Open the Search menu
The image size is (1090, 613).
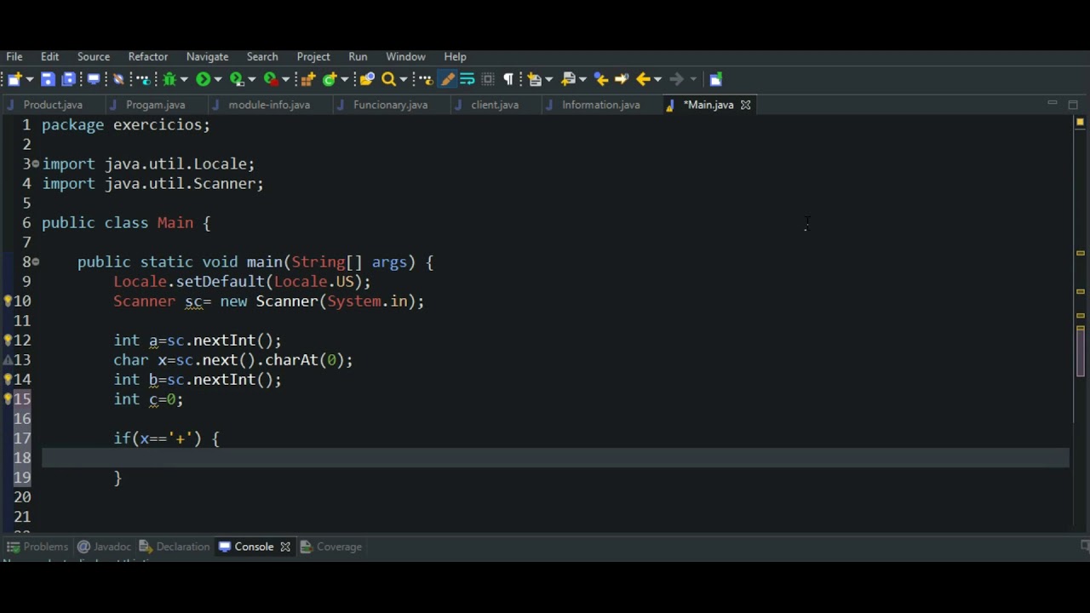pos(262,57)
